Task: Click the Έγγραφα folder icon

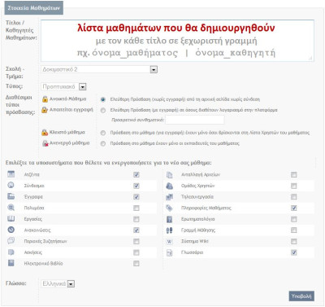Action: 11,196
